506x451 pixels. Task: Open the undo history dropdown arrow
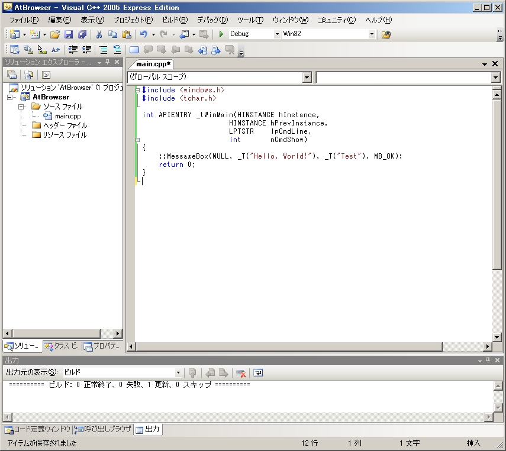click(x=153, y=34)
